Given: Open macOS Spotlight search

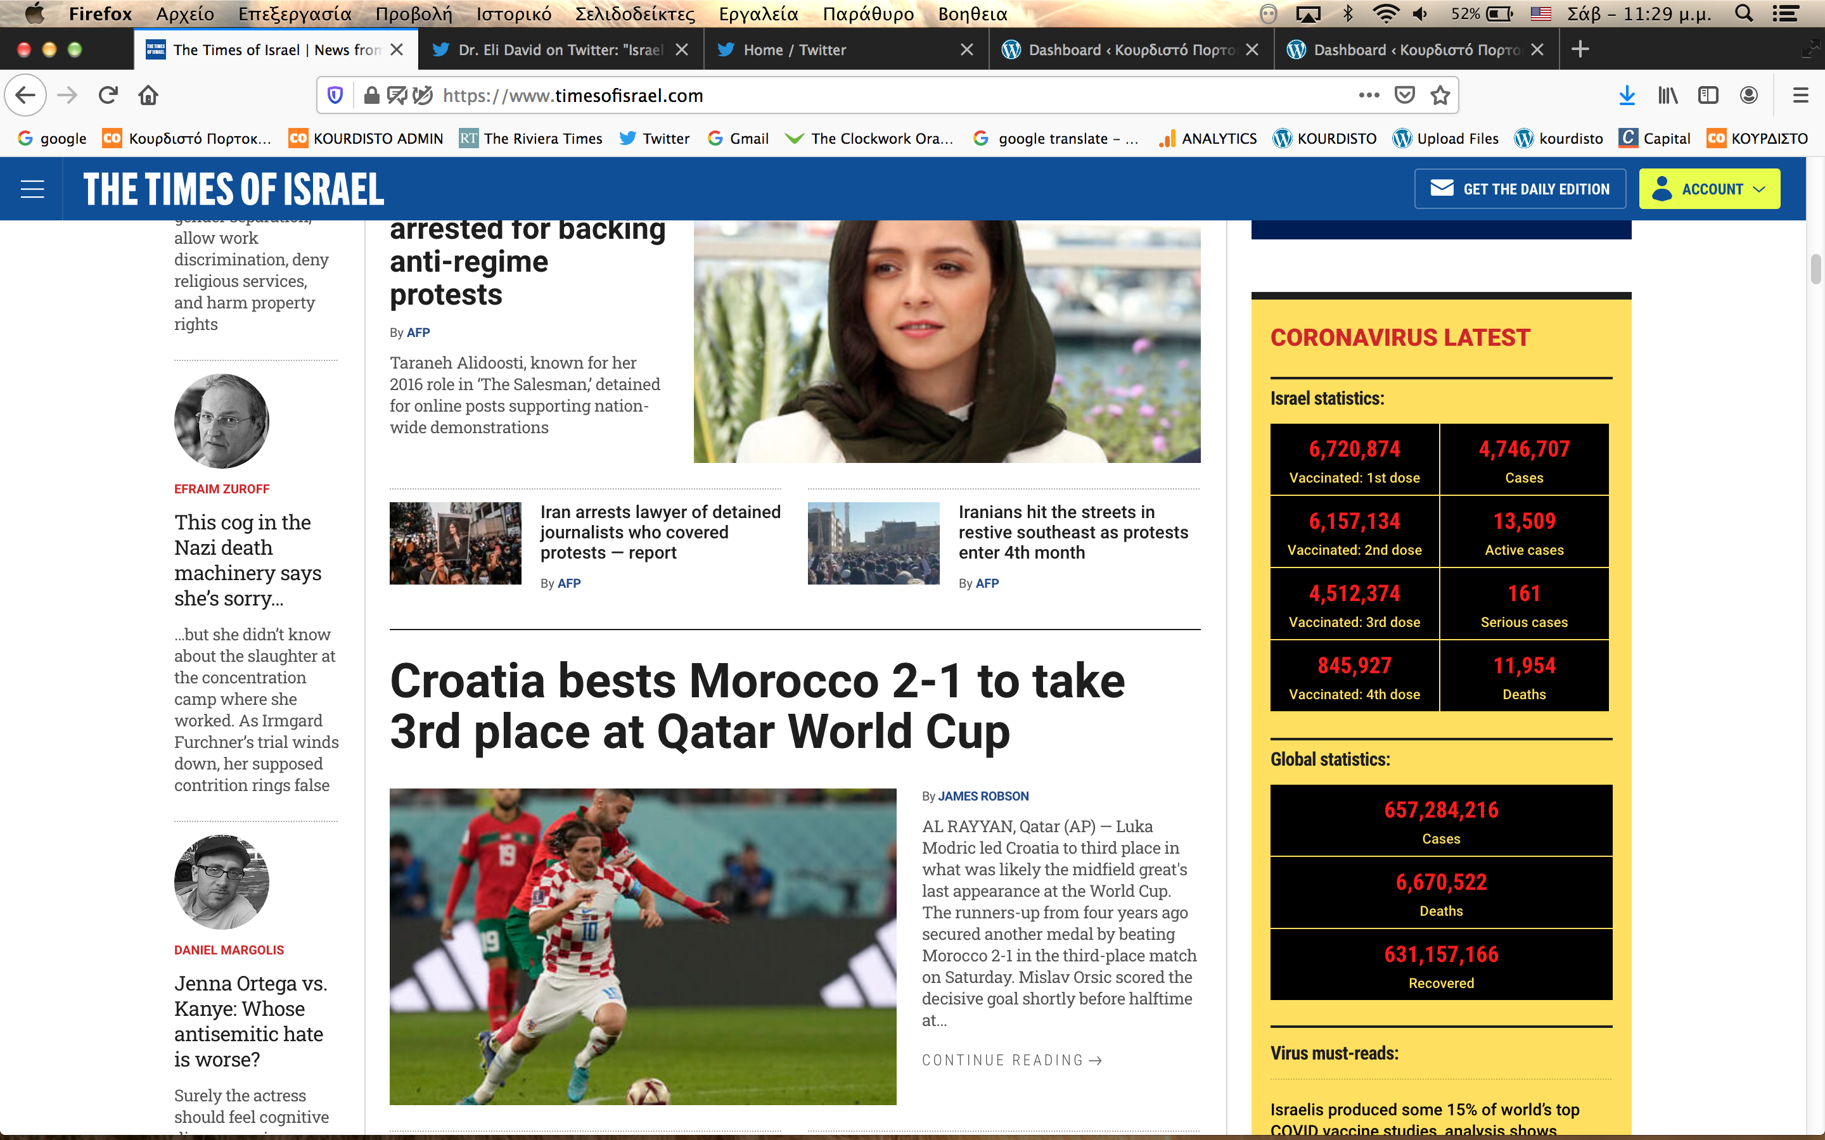Looking at the screenshot, I should click(1745, 13).
